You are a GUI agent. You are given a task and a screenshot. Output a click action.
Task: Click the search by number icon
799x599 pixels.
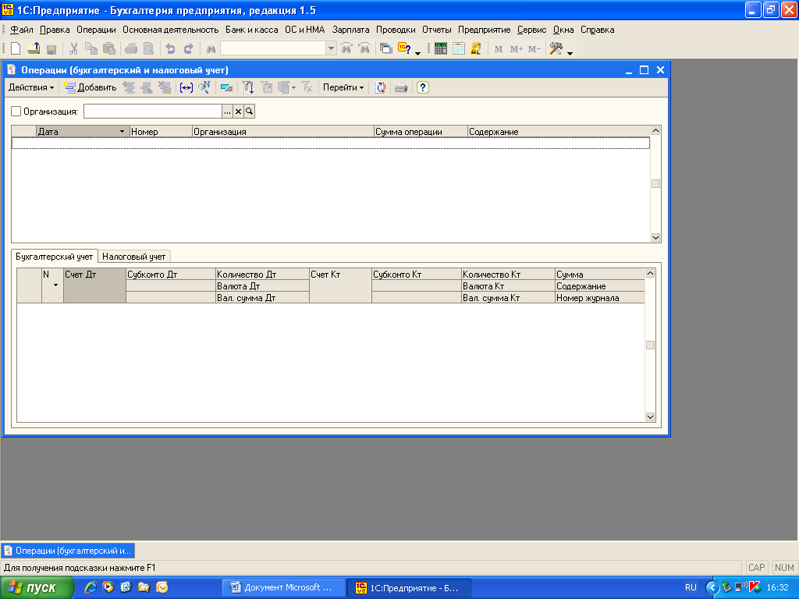pyautogui.click(x=204, y=87)
